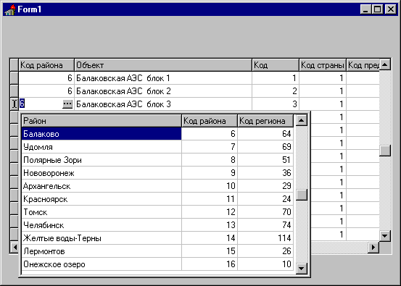Click the main grid vertical scrollbar thumb
The width and height of the screenshot is (401, 286).
click(385, 151)
